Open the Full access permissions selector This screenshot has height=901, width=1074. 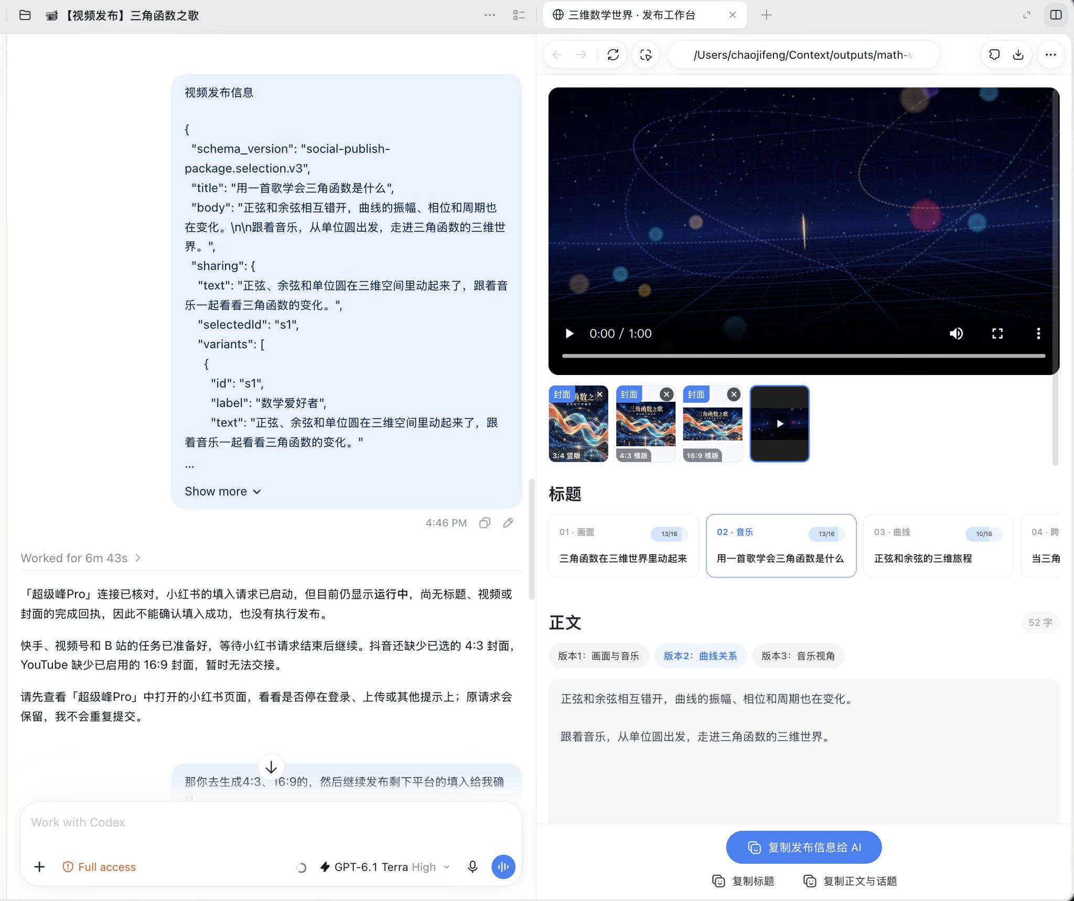99,867
